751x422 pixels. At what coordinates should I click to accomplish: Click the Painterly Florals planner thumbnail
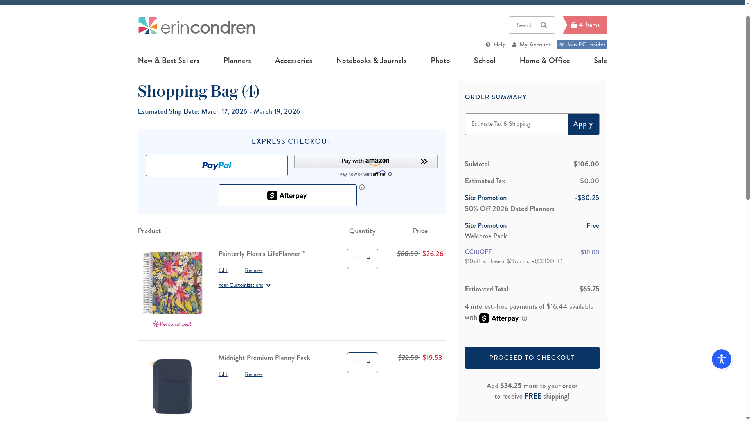(x=172, y=283)
